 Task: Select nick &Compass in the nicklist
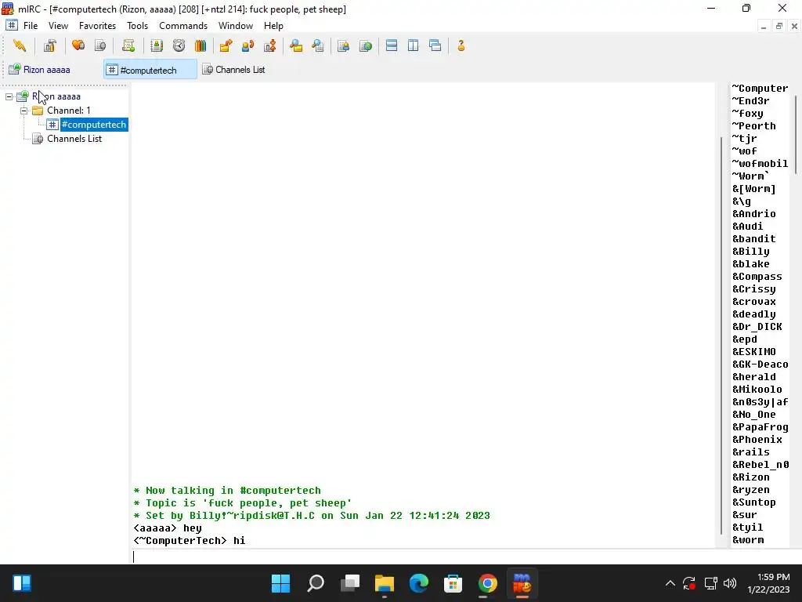[x=757, y=277]
